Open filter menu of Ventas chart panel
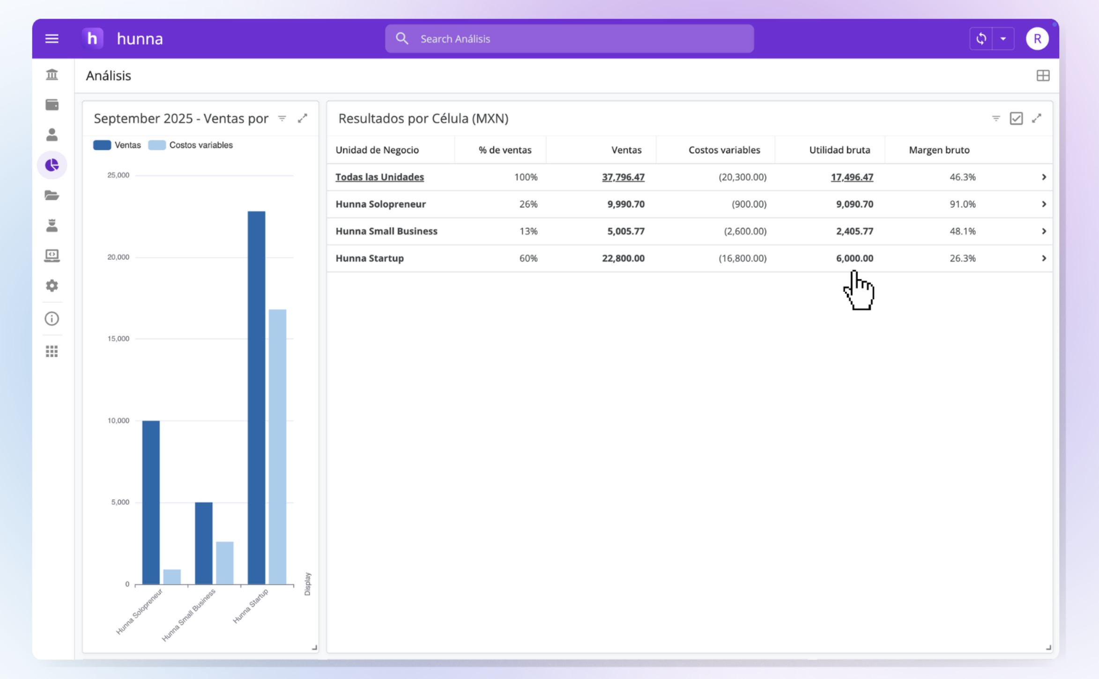Screen dimensions: 1099x679 click(x=282, y=118)
